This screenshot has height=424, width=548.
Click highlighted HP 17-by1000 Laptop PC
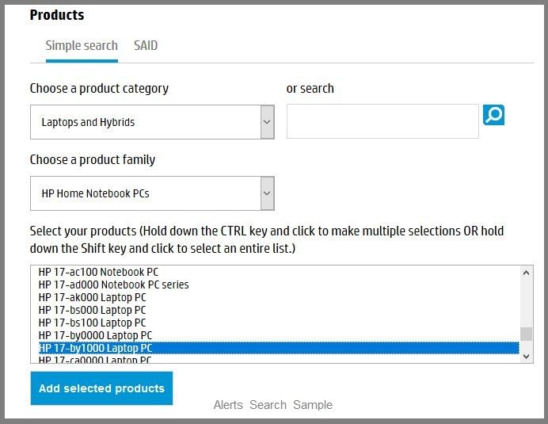pos(279,348)
